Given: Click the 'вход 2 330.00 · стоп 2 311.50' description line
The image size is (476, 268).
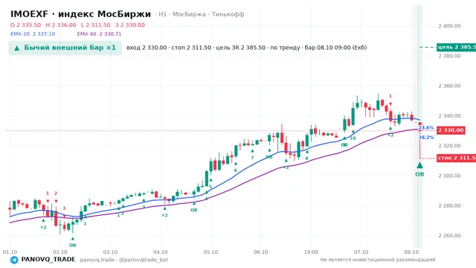Looking at the screenshot, I should pyautogui.click(x=246, y=48).
